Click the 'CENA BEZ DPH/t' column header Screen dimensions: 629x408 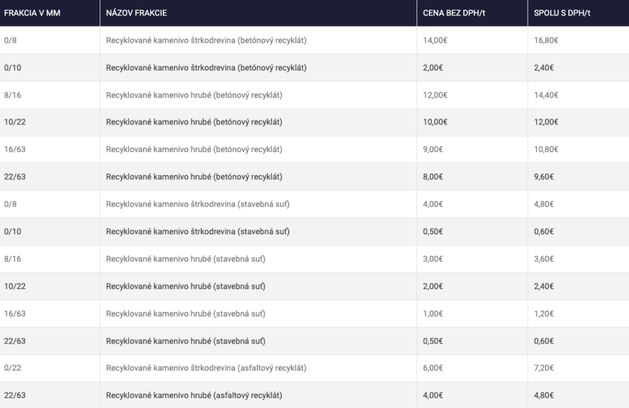pyautogui.click(x=472, y=13)
